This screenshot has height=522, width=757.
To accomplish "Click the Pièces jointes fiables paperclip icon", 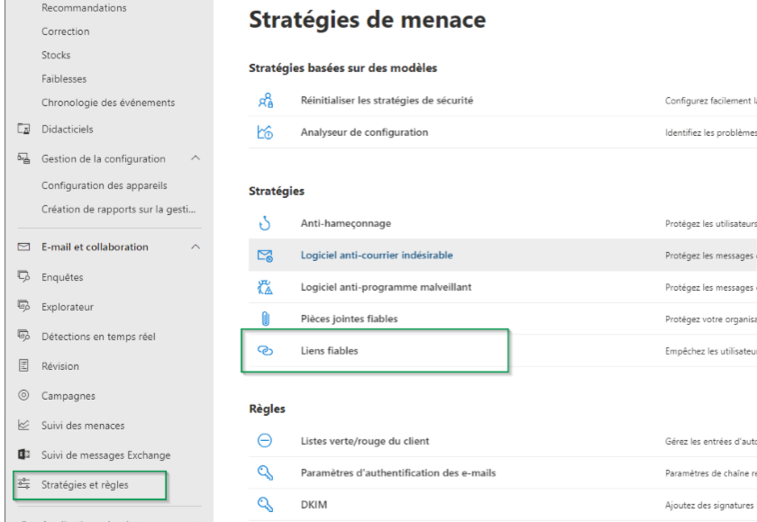I will [x=265, y=319].
